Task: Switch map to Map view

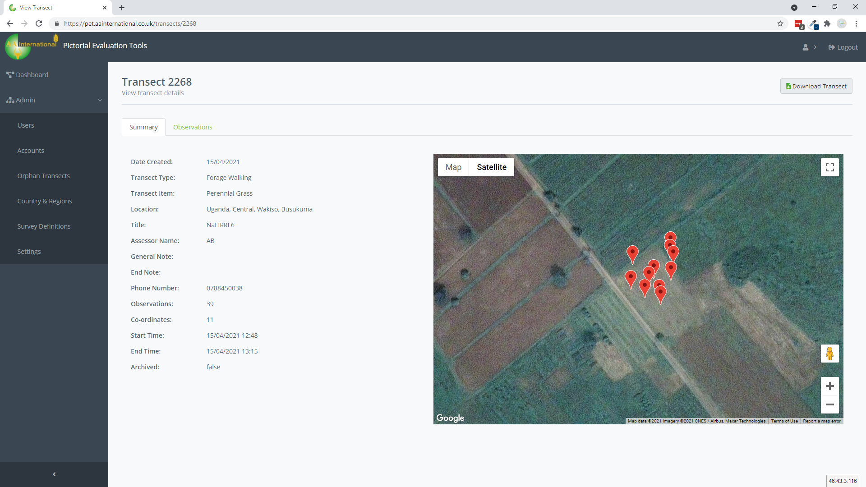Action: [x=453, y=167]
